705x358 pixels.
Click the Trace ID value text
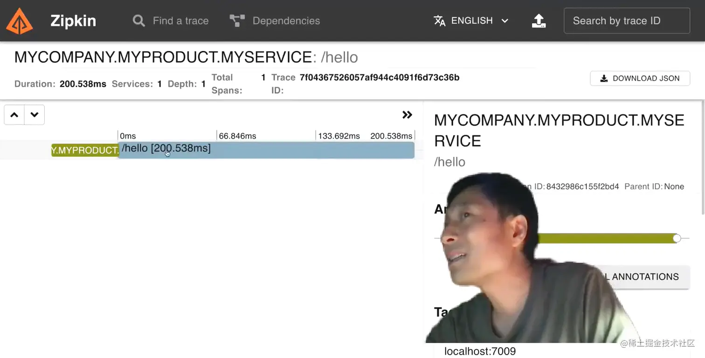pos(380,77)
